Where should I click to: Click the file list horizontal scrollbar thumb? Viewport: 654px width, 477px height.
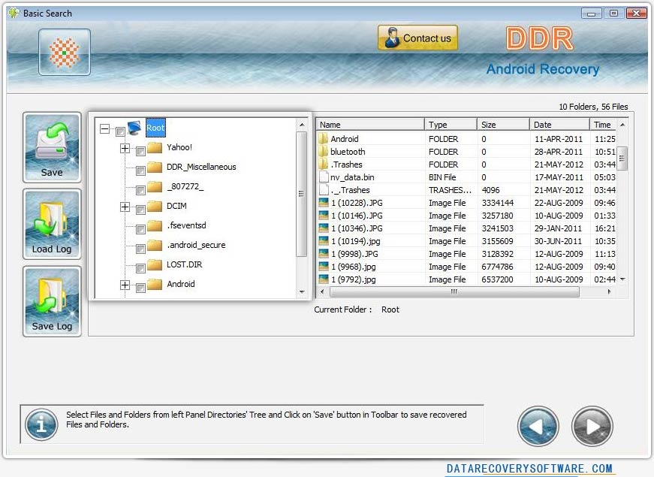tap(454, 291)
